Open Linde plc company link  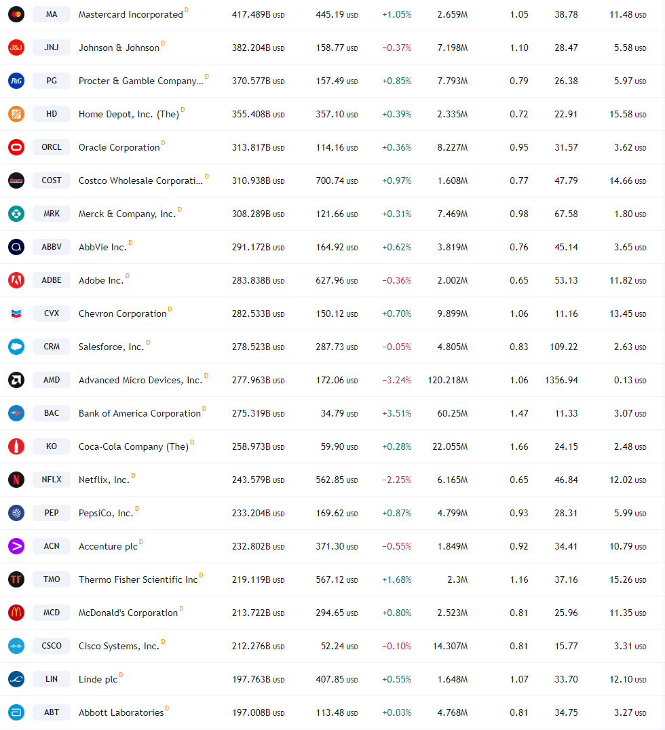click(98, 679)
